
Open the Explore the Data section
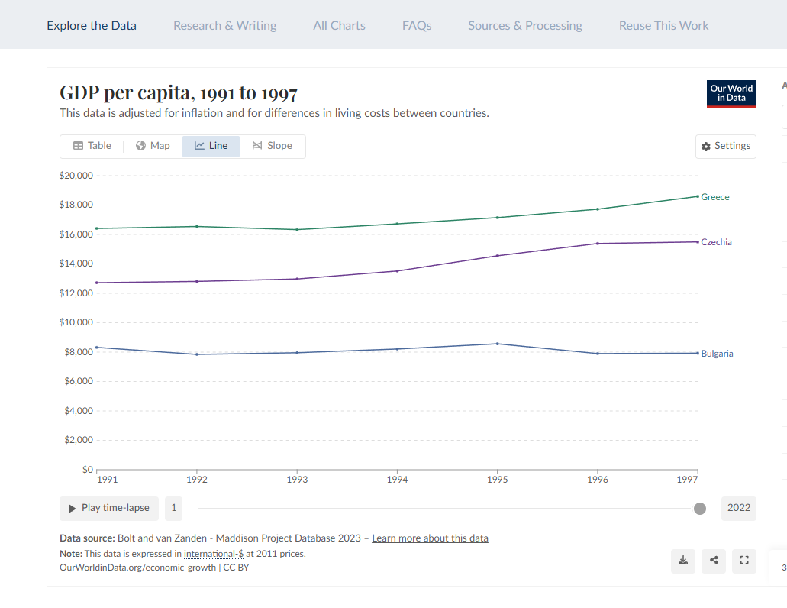click(92, 26)
